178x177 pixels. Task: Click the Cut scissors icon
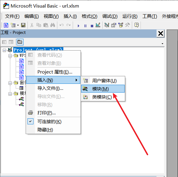coord(32,25)
